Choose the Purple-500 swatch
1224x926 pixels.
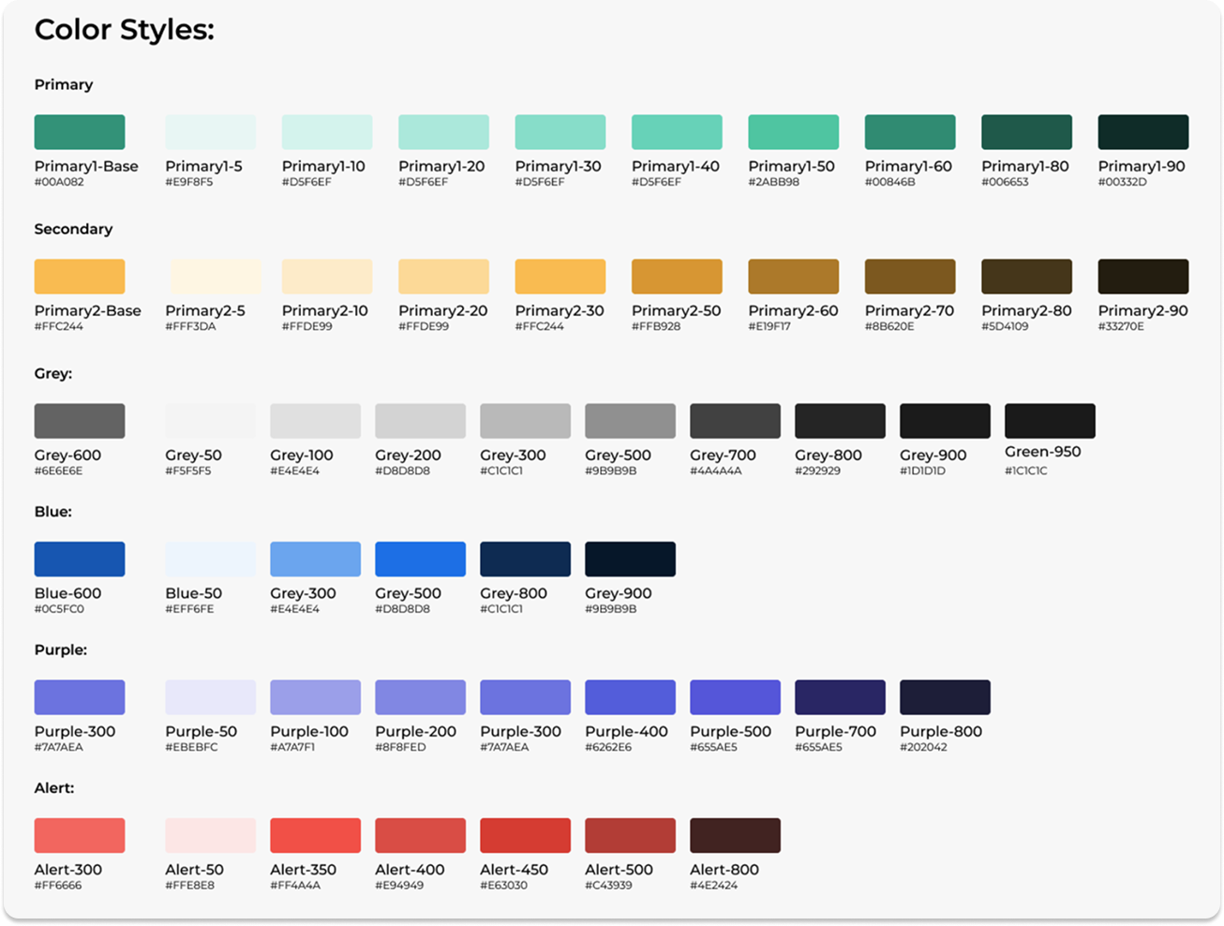(736, 697)
